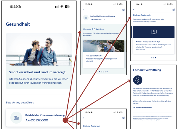This screenshot has height=129, width=178.
Task: Open Ärztliche Videosprechstunde 24/7 card
Action: (x=154, y=40)
